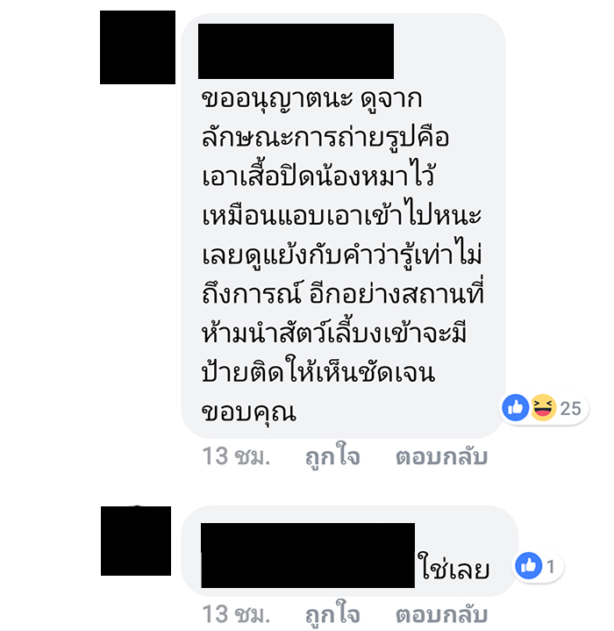Click the redacted name of the first commenter
Image resolution: width=614 pixels, height=631 pixels.
click(x=296, y=51)
